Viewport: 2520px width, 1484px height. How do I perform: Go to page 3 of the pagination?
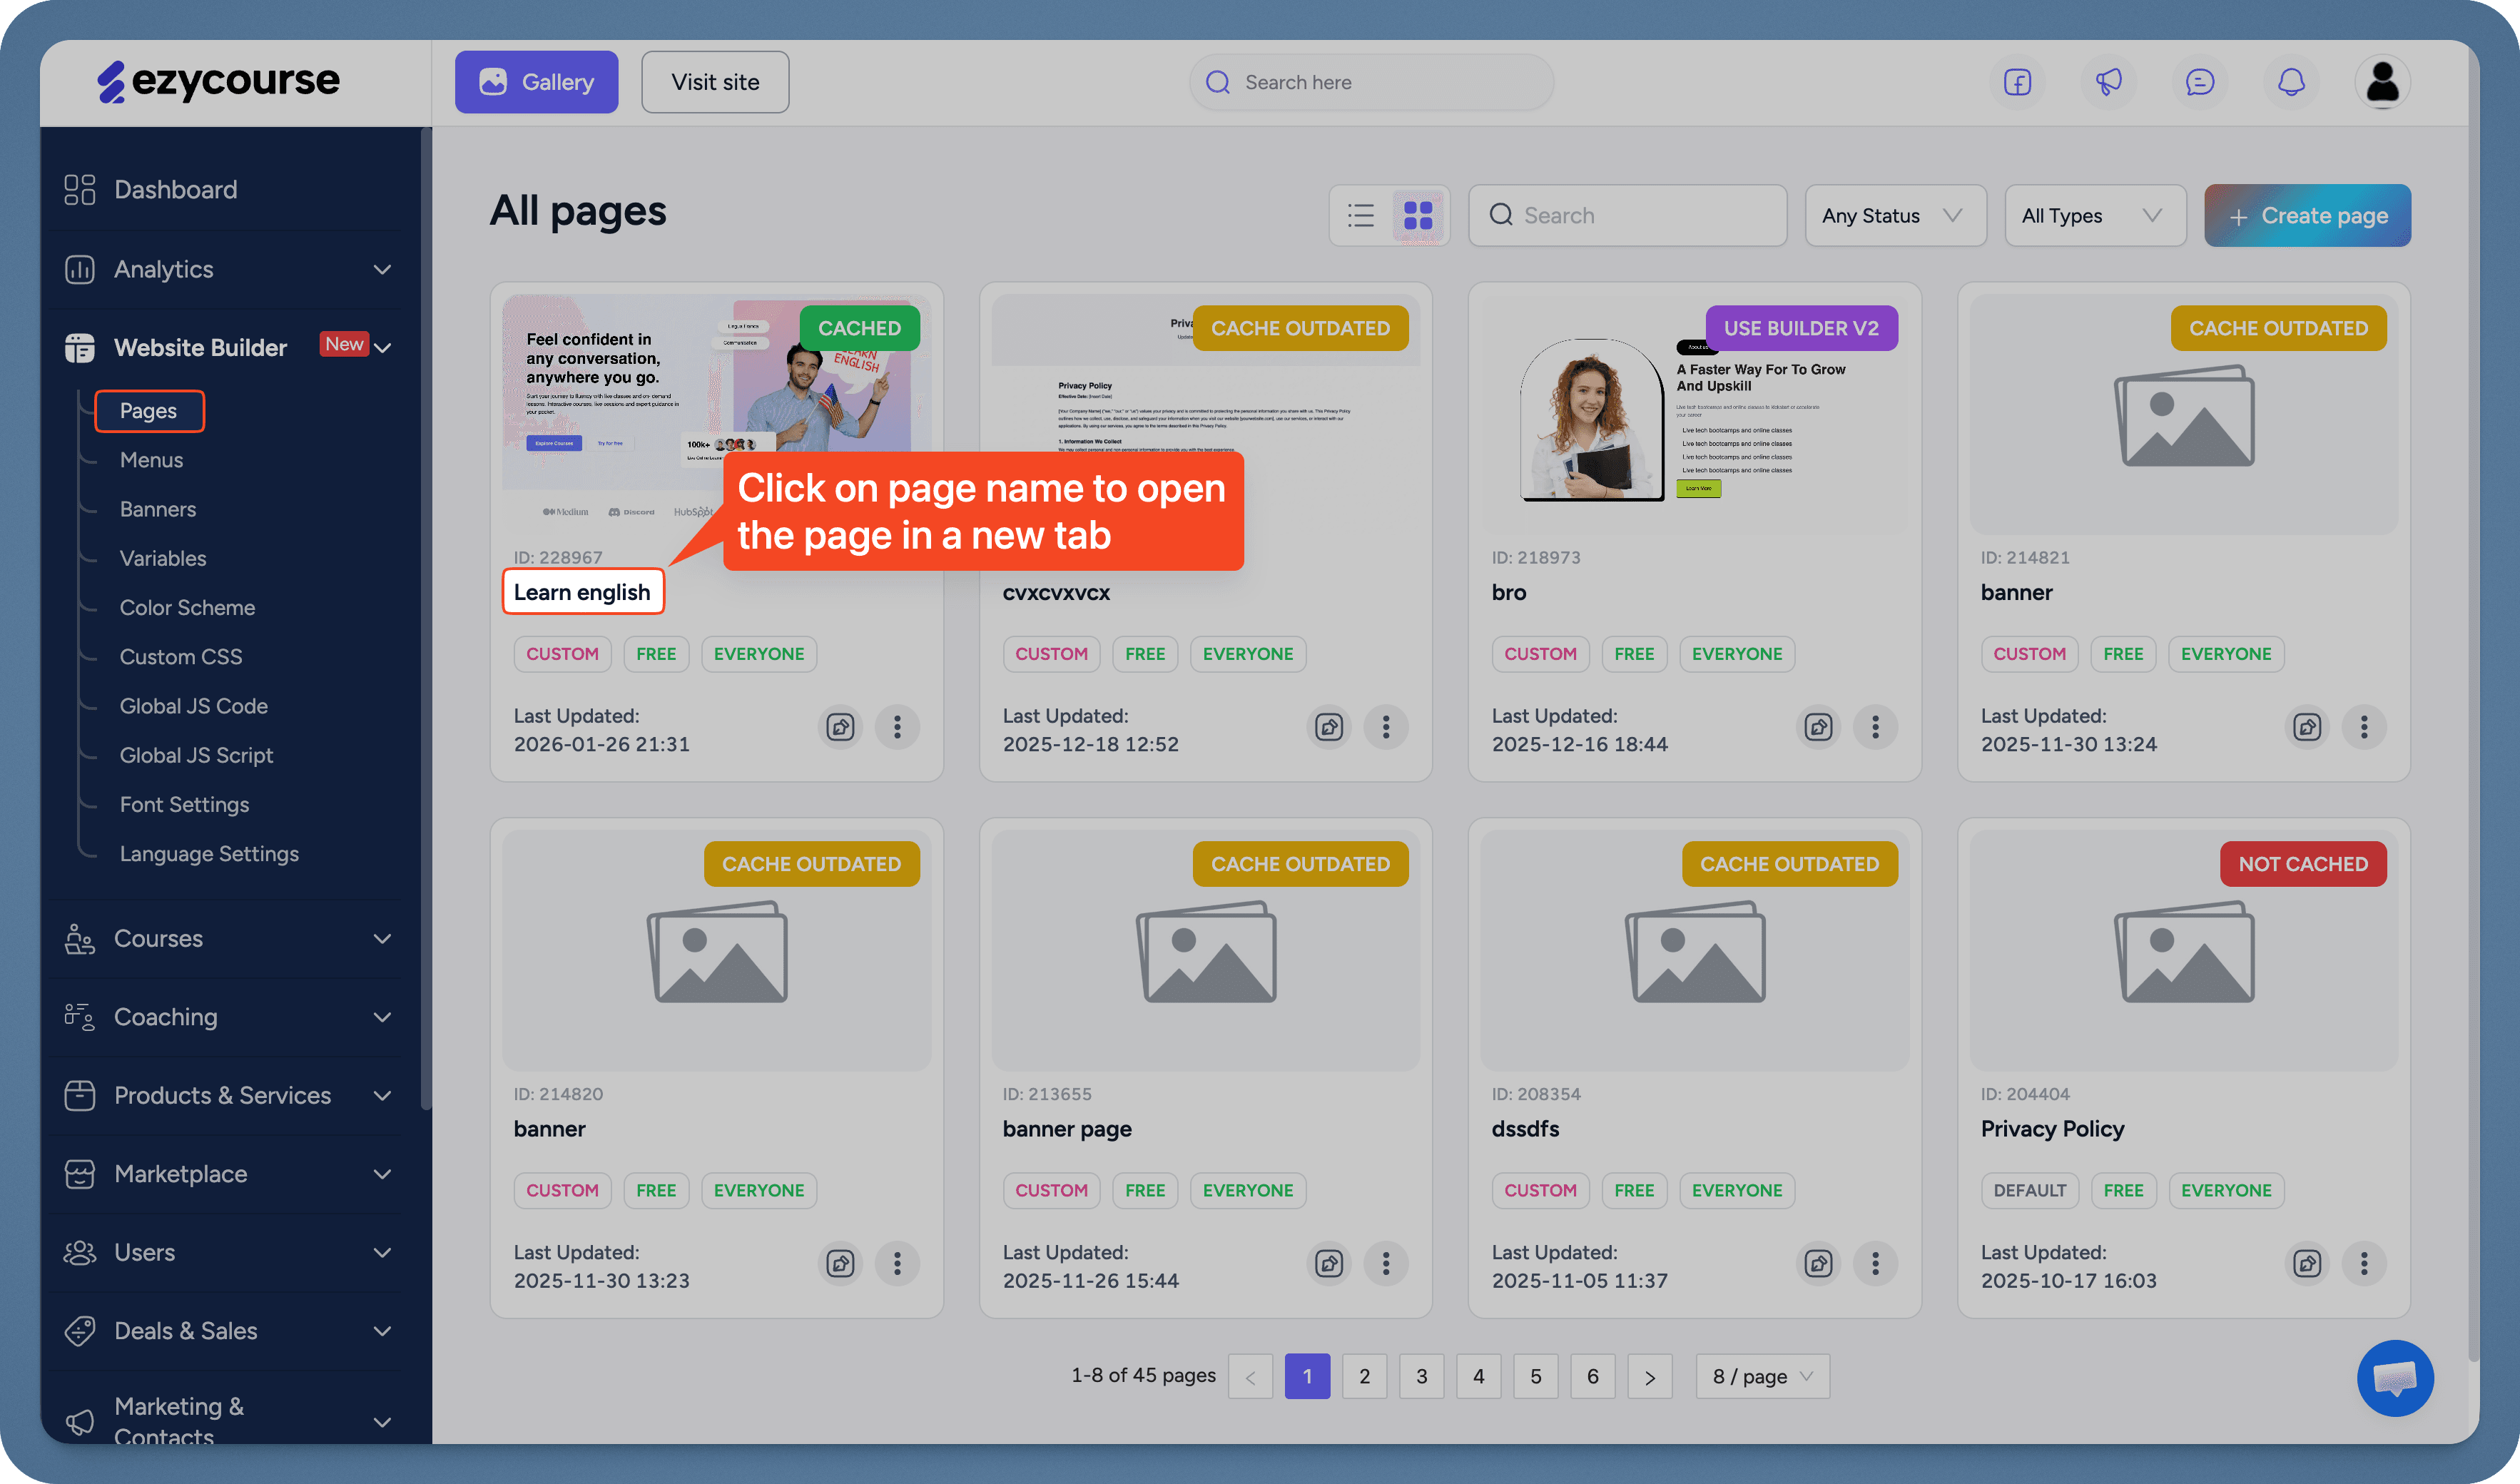[x=1421, y=1376]
